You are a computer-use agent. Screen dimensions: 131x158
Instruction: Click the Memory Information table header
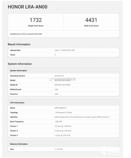pyautogui.click(x=19, y=144)
